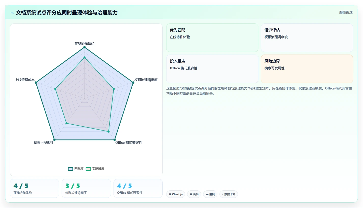Image resolution: width=363 pixels, height=208 pixels.
Task: Click the 在线协作体验 radar axis label
Action: pyautogui.click(x=85, y=44)
